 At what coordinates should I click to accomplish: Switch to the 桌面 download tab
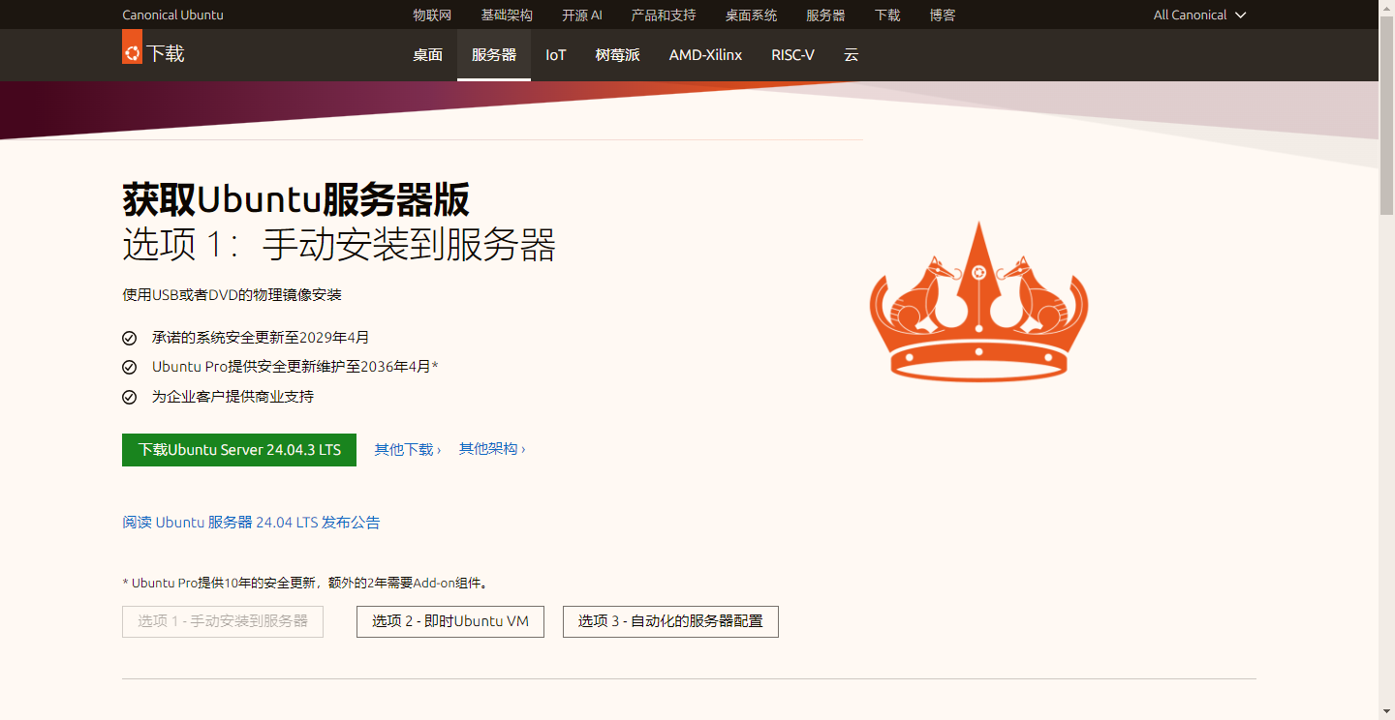pos(427,55)
